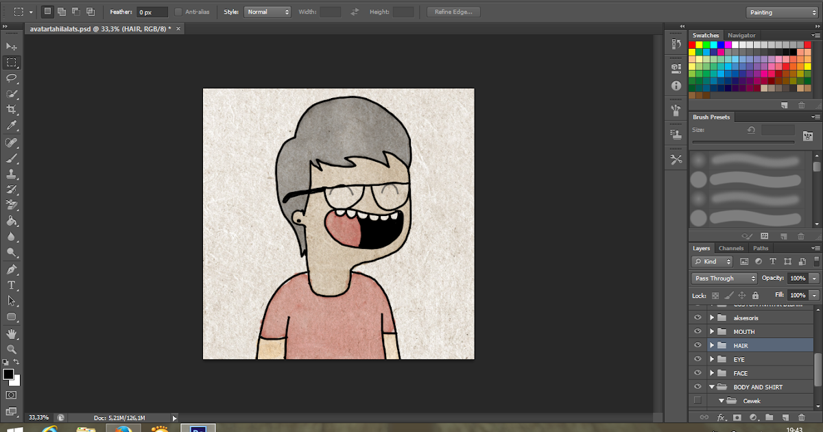Select the Paint Bucket tool
The height and width of the screenshot is (432, 823).
(x=12, y=221)
